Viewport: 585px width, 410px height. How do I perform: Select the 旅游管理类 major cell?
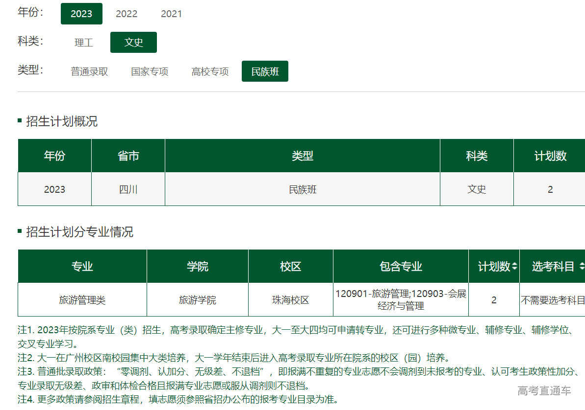tap(82, 300)
